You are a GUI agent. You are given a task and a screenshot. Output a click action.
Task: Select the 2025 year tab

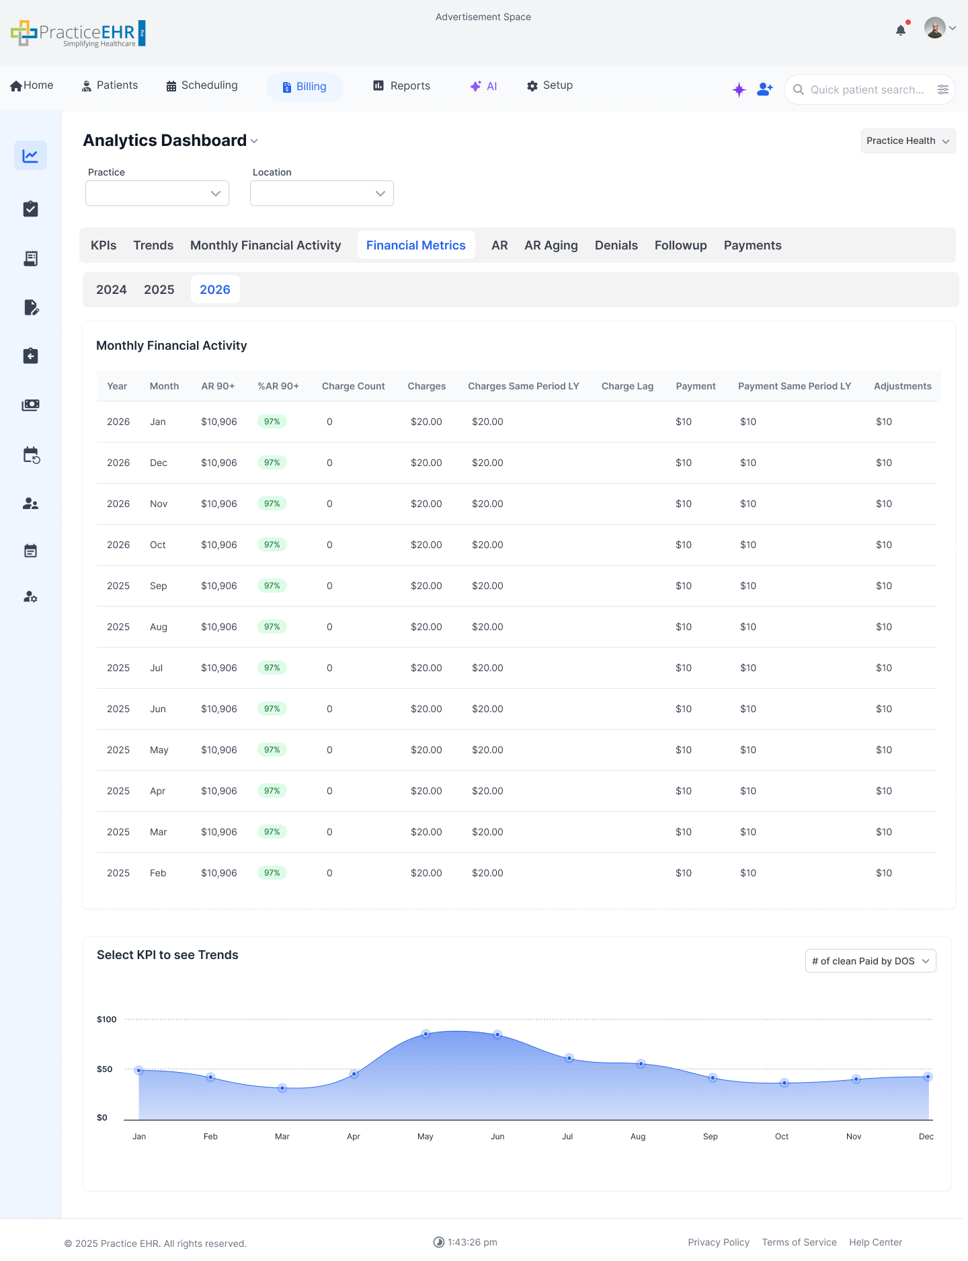pyautogui.click(x=159, y=290)
